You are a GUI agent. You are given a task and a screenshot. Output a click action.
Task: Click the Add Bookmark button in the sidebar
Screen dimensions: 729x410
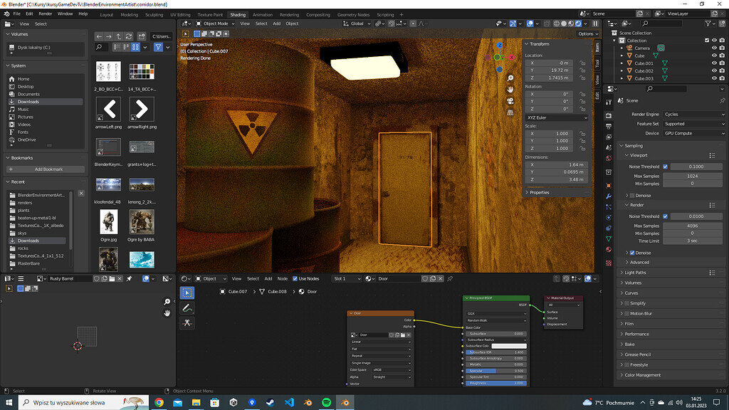coord(46,169)
